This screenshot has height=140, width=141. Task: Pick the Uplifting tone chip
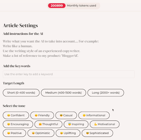point(68,133)
